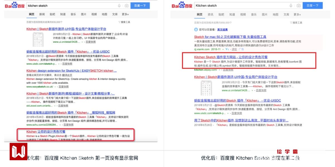Click the V1 credibility badge beside rjj.xiamk.com
Viewport: 335px width, 167px height.
click(x=227, y=49)
